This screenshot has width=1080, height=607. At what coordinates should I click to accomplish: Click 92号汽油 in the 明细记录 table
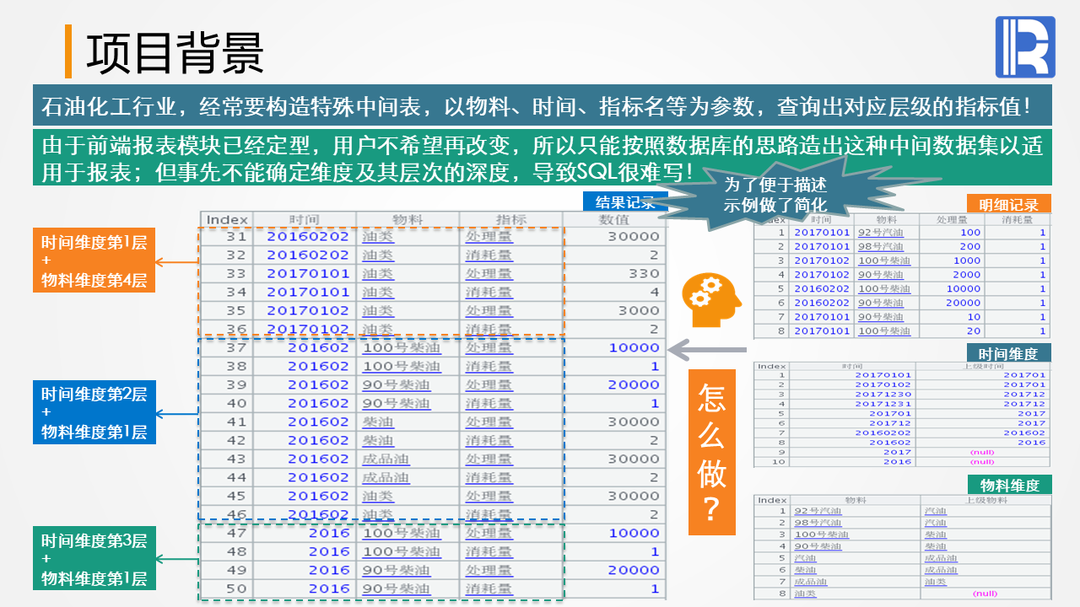coord(880,233)
